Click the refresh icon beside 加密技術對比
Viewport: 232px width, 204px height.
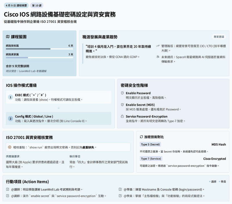142,137
